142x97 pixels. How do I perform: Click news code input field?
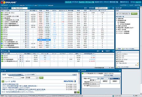point(17,78)
